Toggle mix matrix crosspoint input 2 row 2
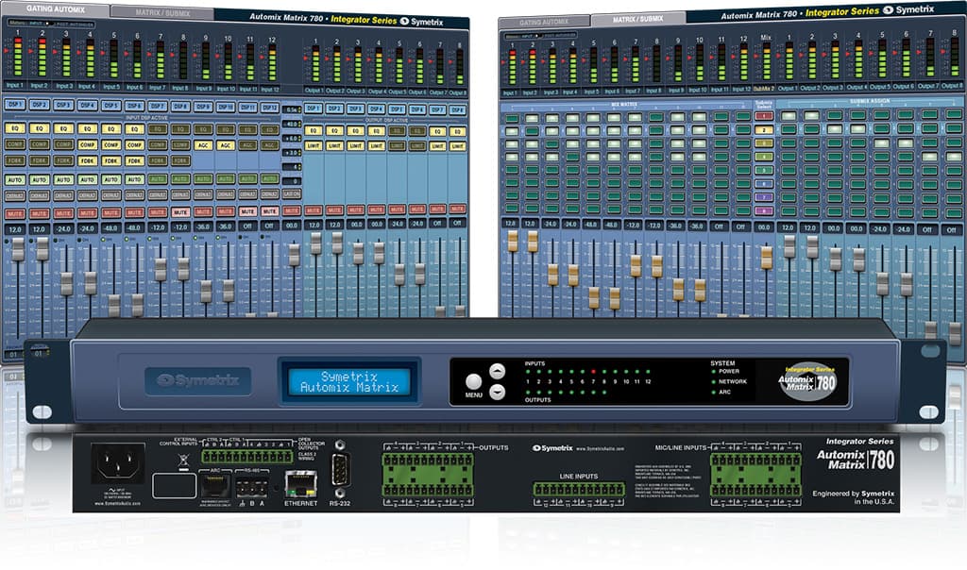This screenshot has width=967, height=570. pyautogui.click(x=533, y=131)
